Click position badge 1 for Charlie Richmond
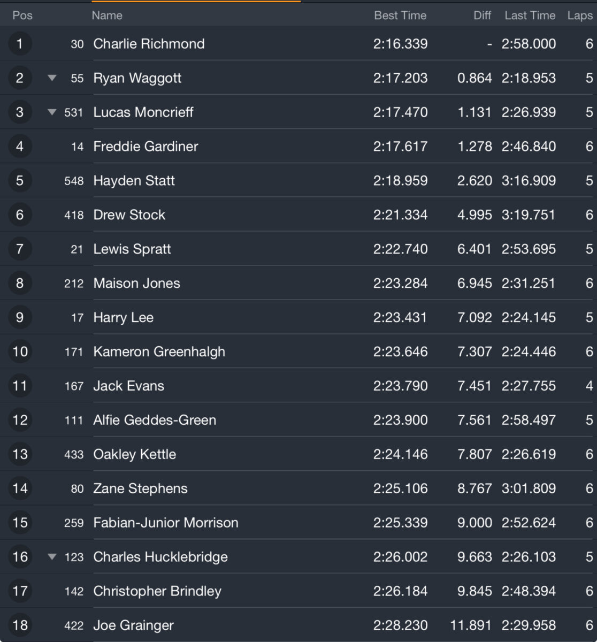 (x=20, y=44)
